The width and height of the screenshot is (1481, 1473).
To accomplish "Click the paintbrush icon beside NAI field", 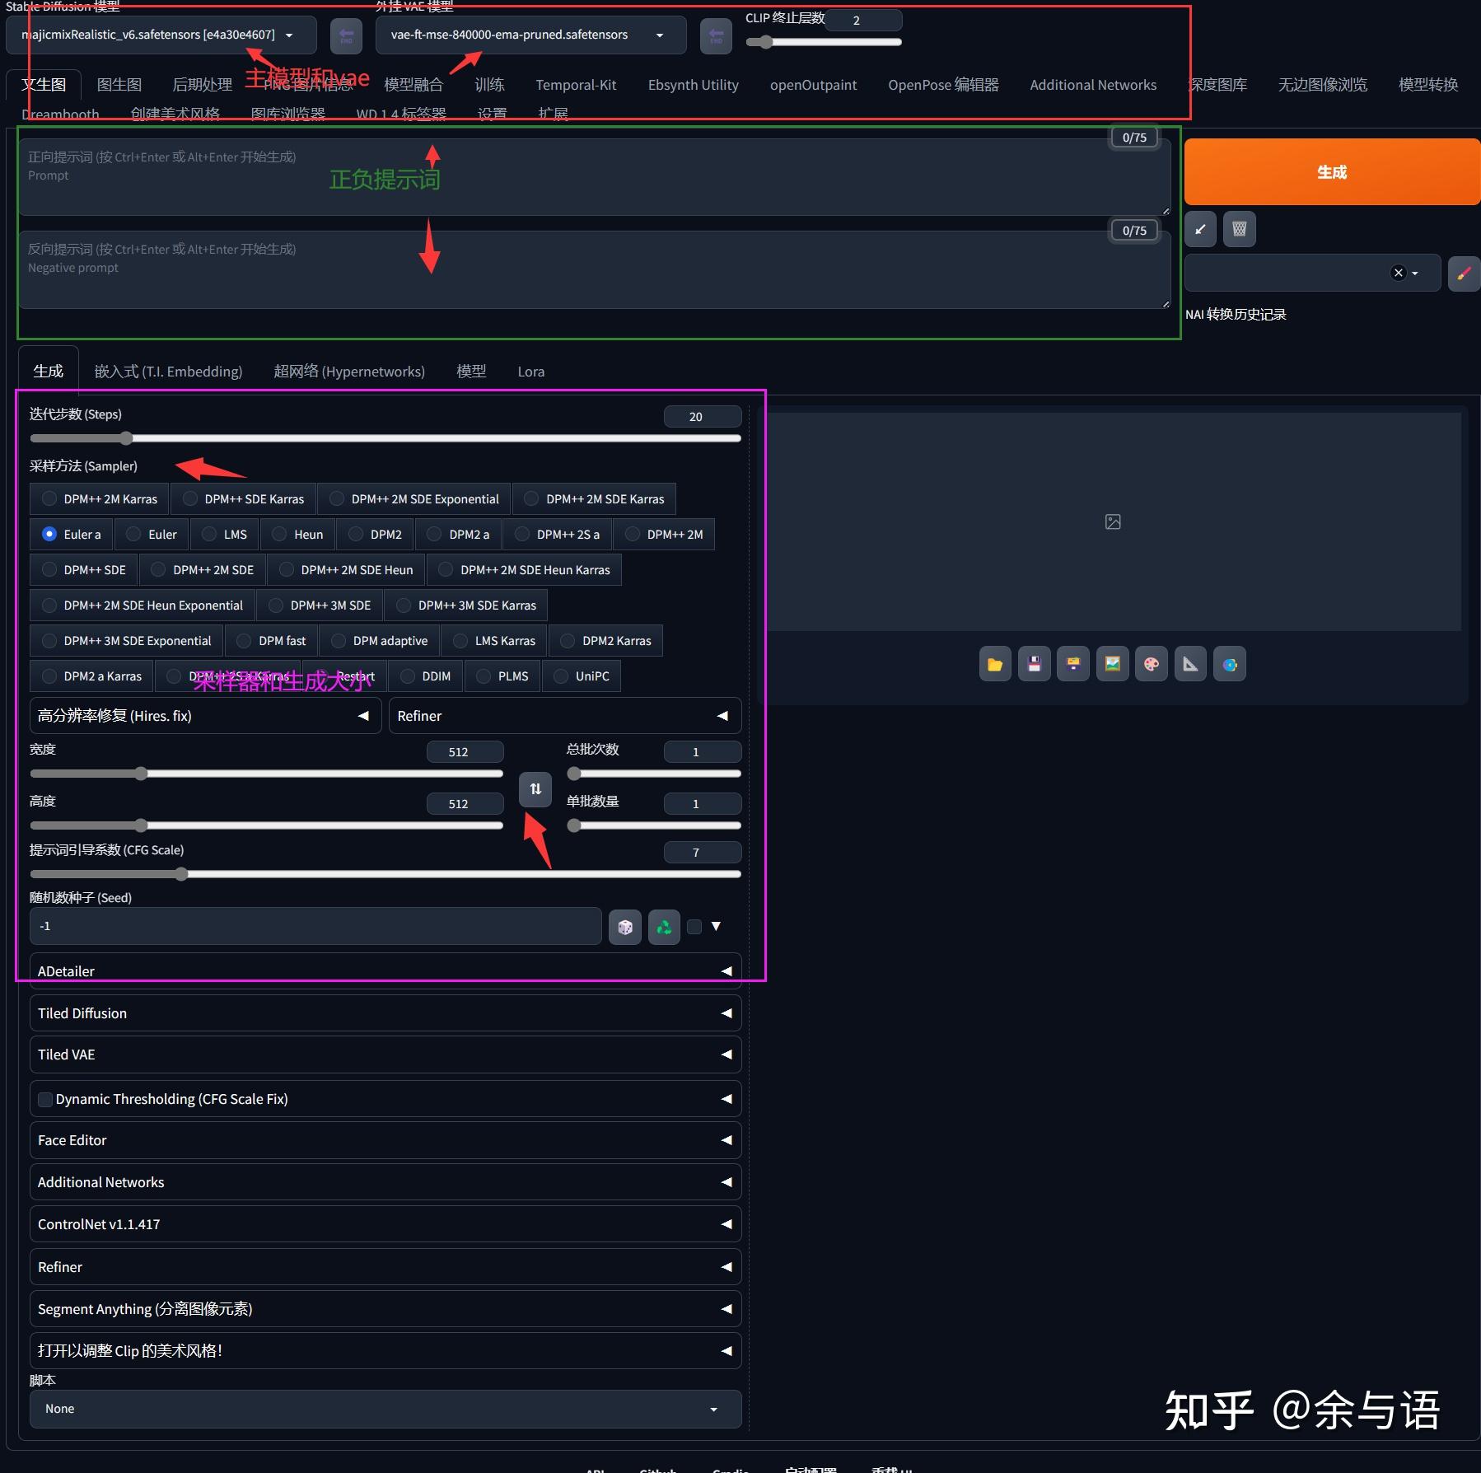I will [x=1463, y=273].
